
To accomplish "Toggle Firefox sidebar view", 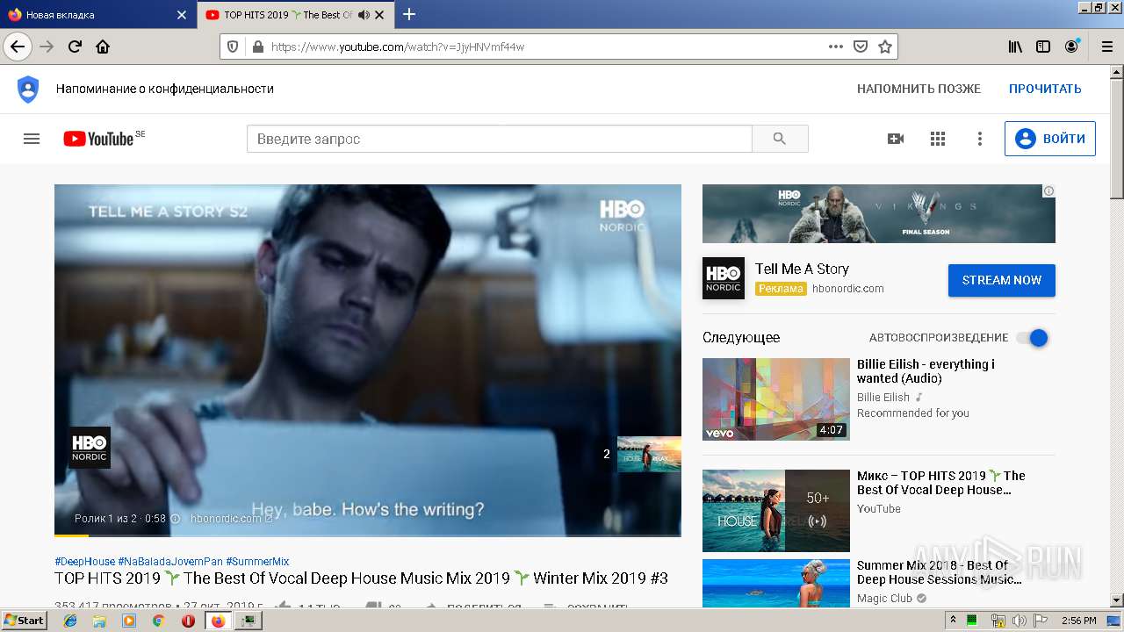I will [1043, 47].
